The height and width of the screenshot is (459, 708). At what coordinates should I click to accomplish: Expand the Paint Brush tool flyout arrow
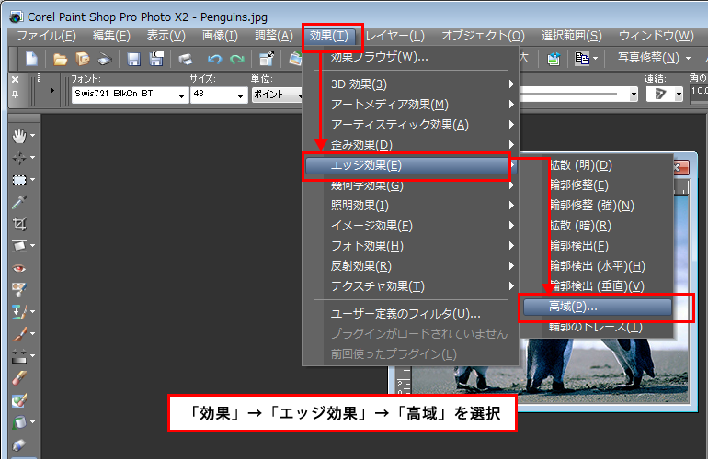click(32, 333)
